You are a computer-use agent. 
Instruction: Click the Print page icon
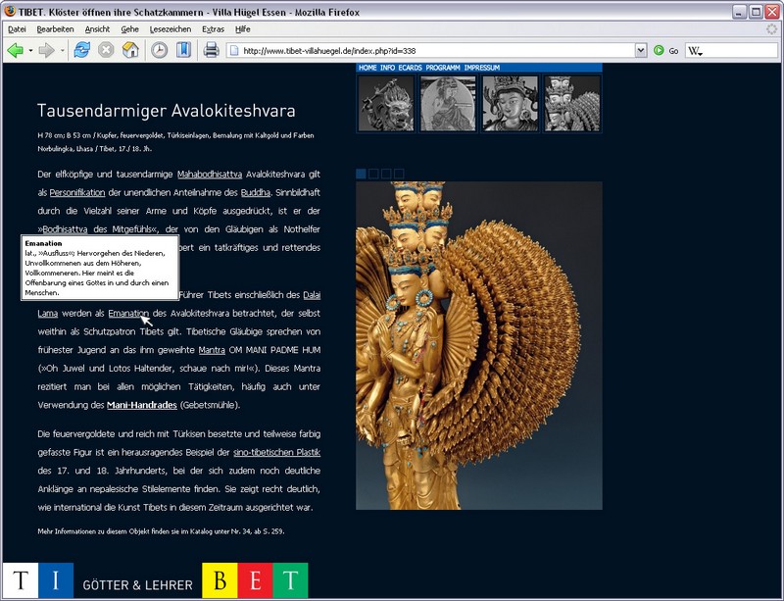click(x=211, y=50)
